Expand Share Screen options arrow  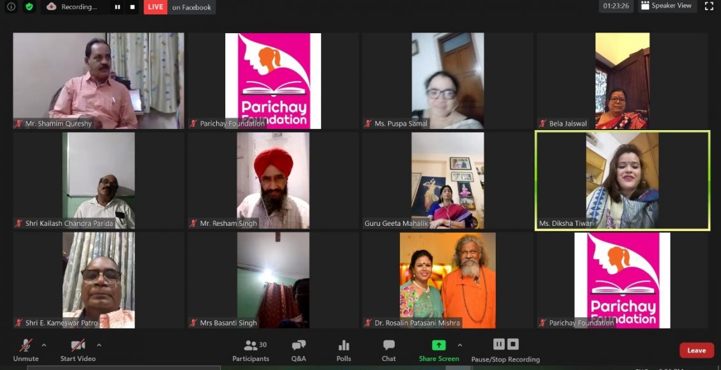459,345
